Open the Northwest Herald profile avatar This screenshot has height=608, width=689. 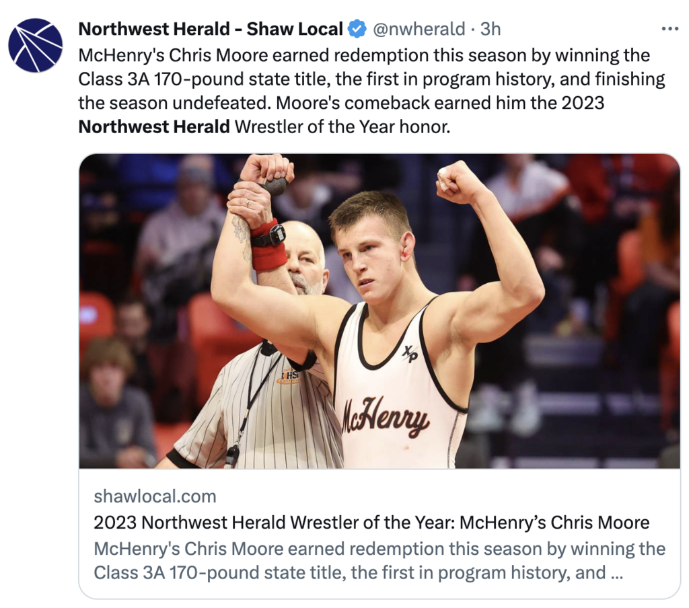(x=36, y=45)
